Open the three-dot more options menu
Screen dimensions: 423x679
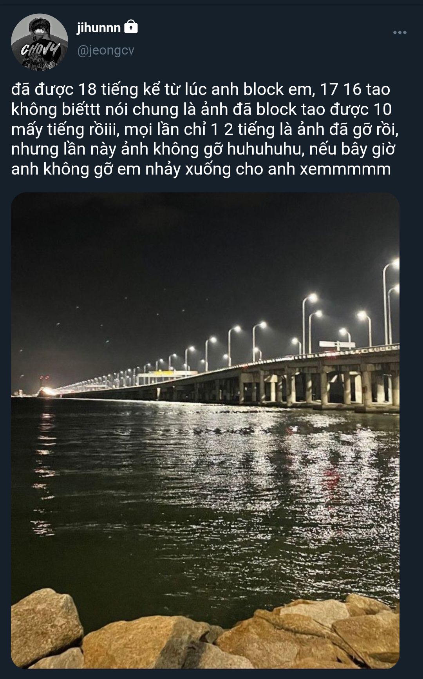[x=399, y=33]
